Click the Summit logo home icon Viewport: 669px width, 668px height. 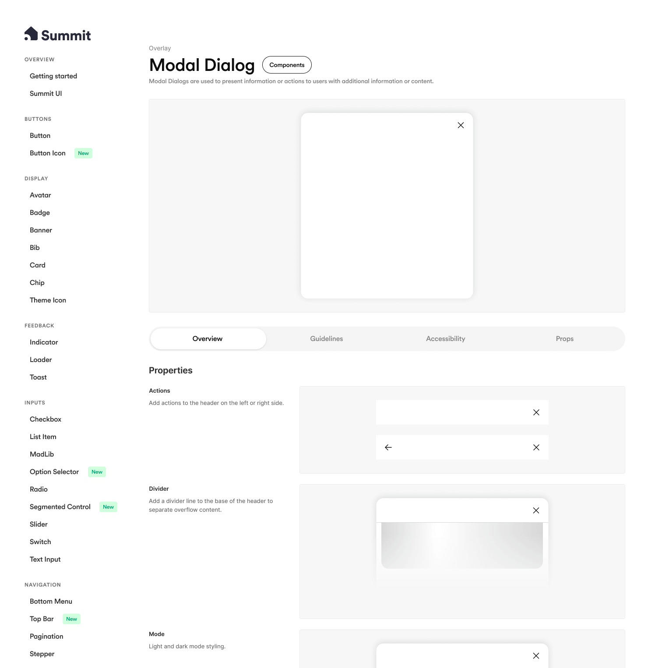tap(31, 34)
